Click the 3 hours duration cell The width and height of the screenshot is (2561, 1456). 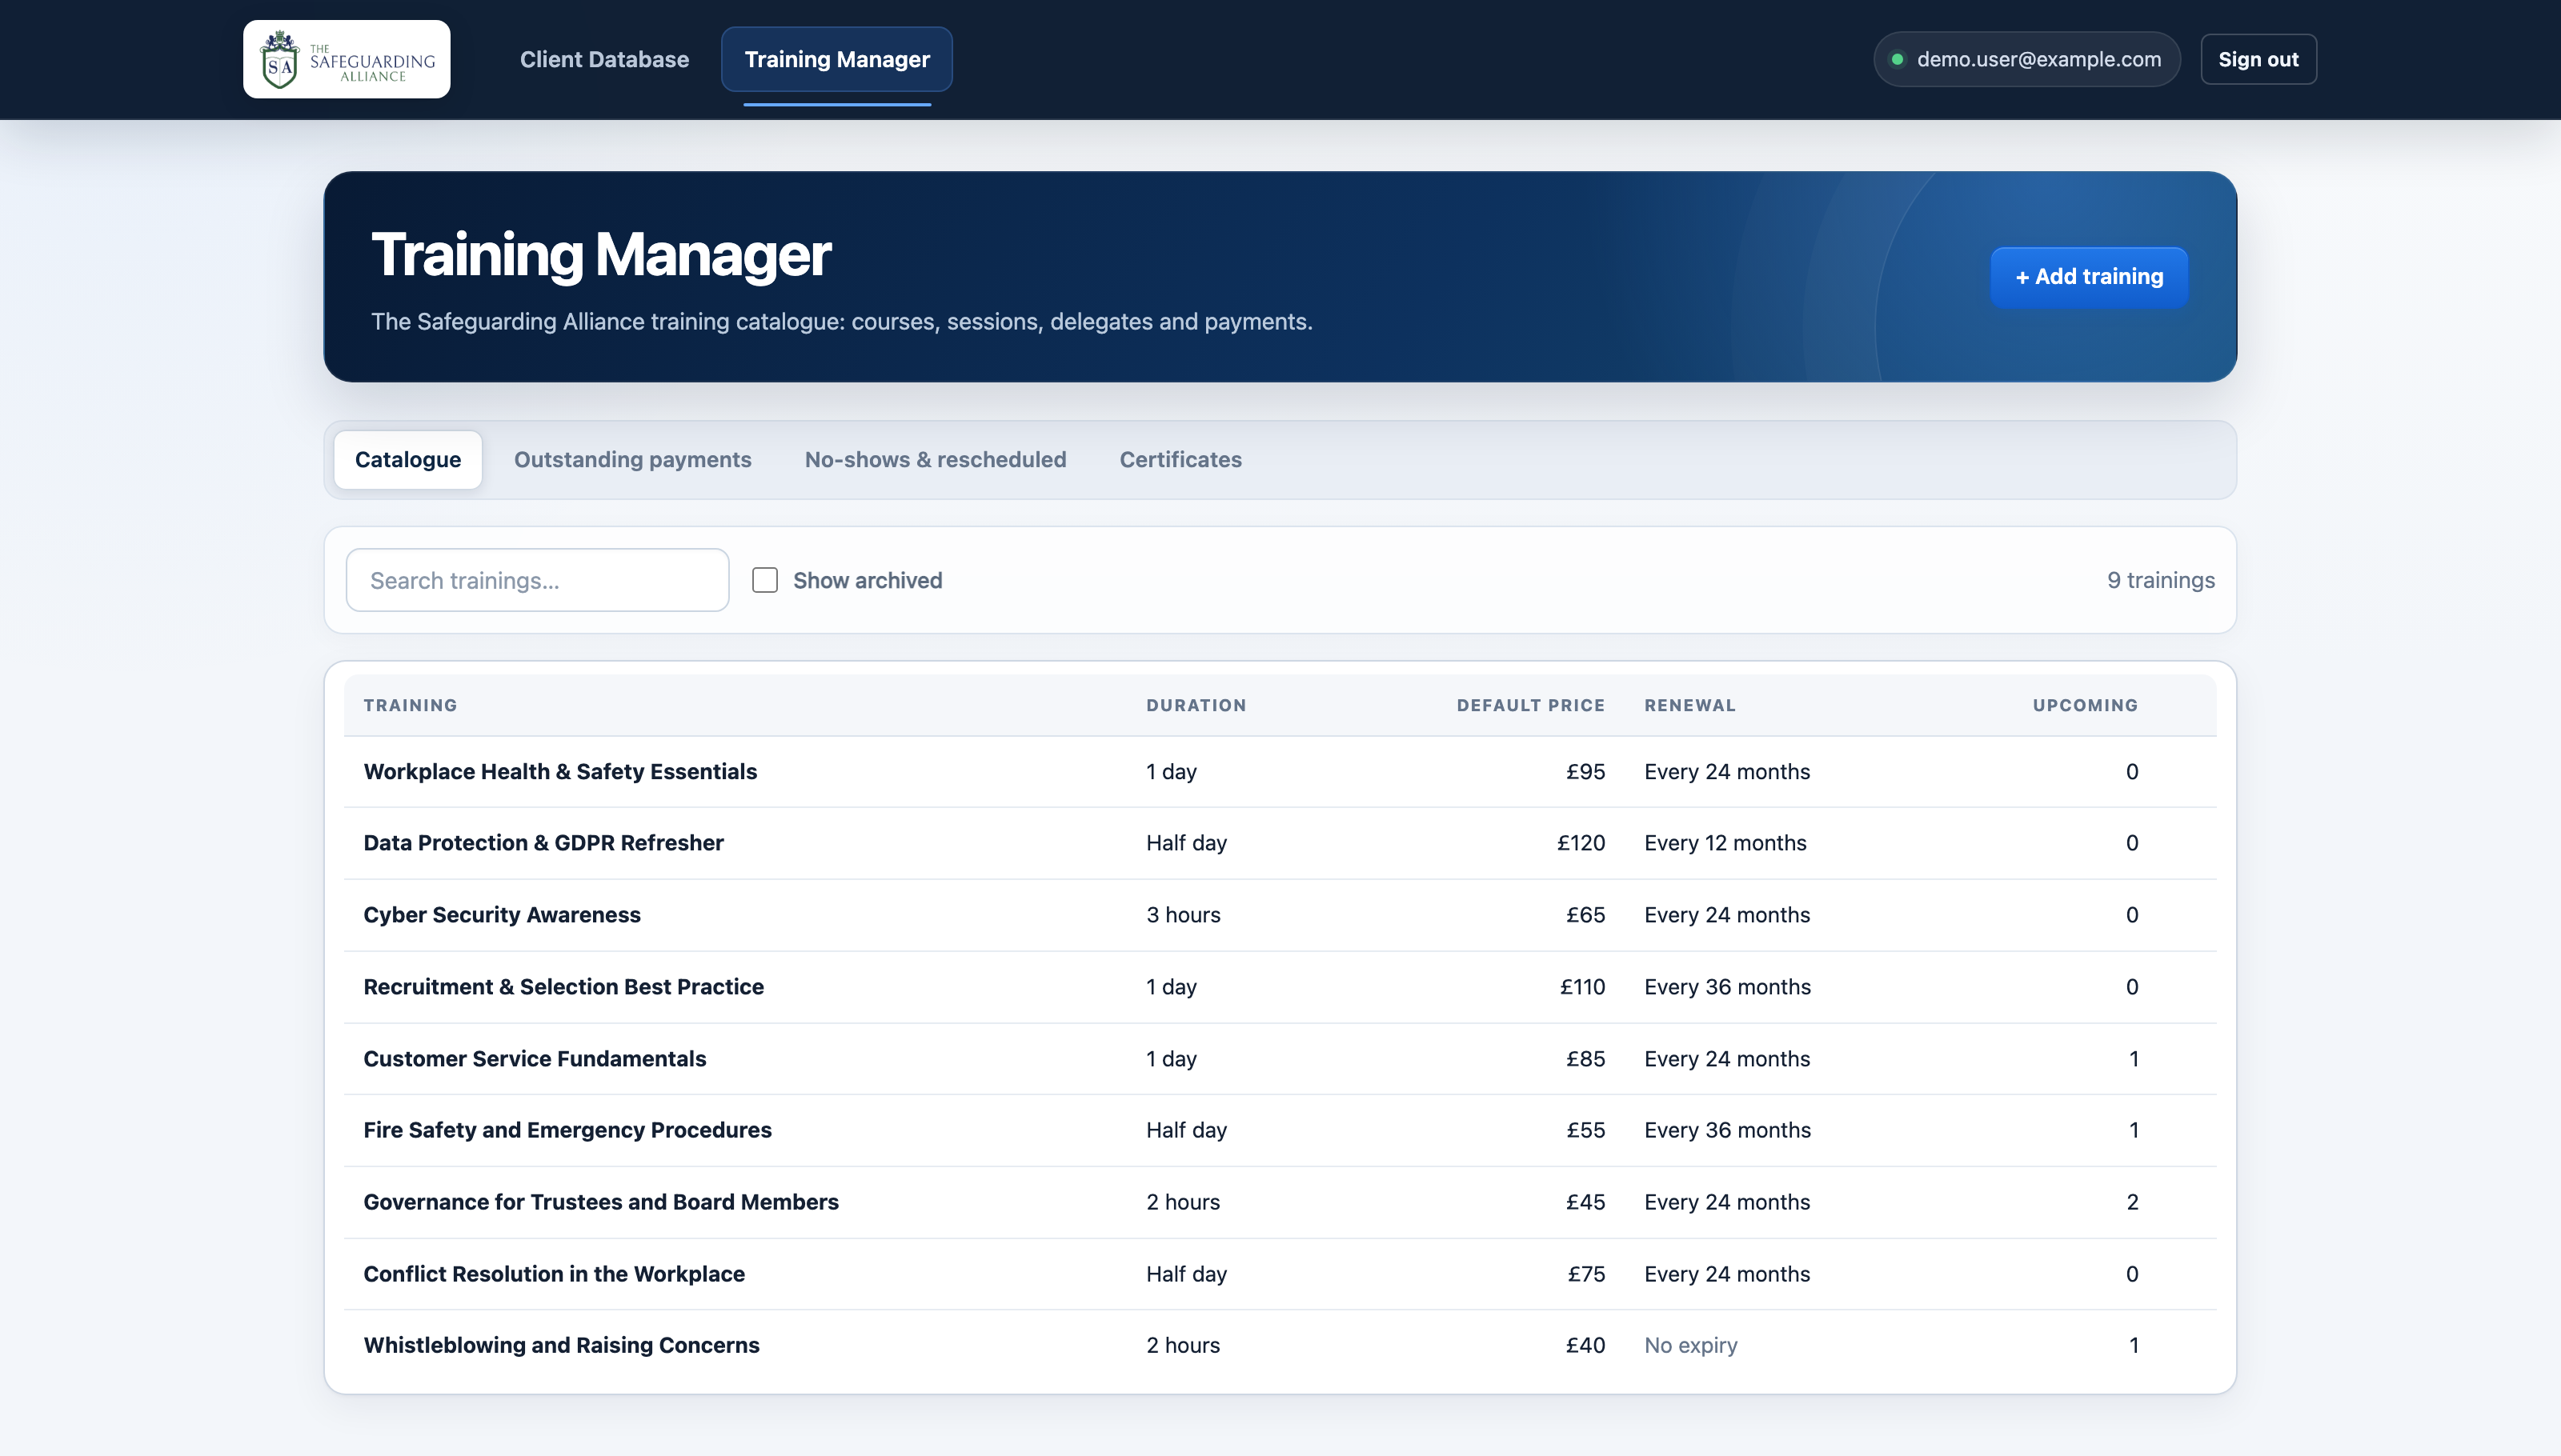point(1184,915)
